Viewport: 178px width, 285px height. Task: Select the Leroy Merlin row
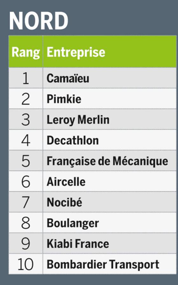(92, 119)
